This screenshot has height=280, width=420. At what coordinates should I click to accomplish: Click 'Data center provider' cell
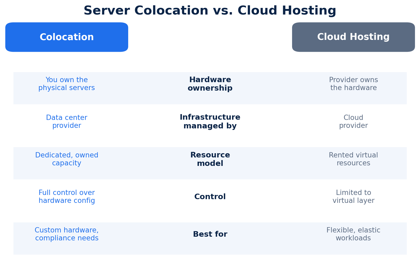click(x=67, y=122)
